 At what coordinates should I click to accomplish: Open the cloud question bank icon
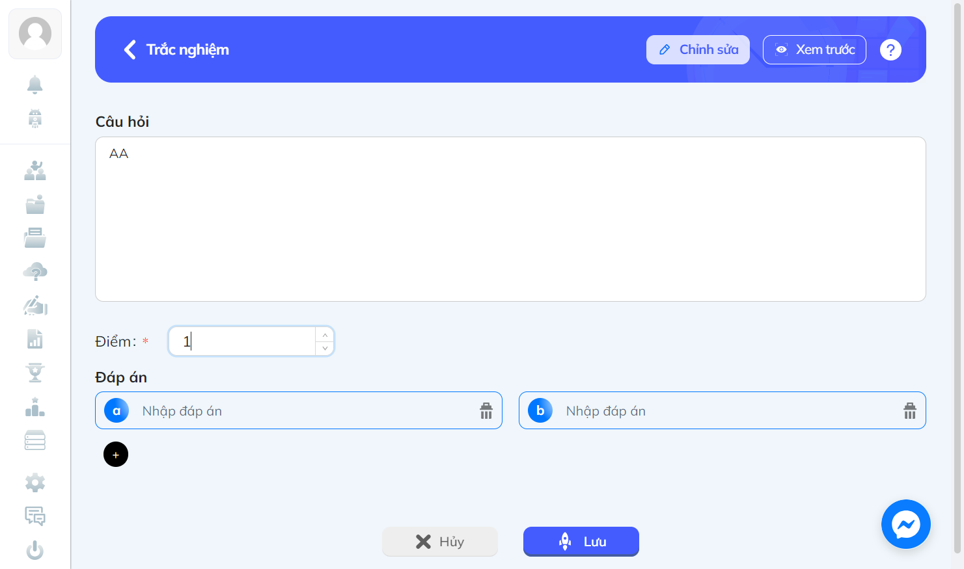35,272
